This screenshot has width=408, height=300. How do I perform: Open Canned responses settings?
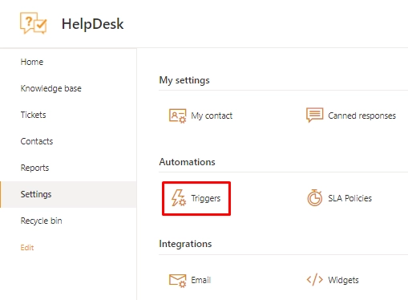[362, 116]
